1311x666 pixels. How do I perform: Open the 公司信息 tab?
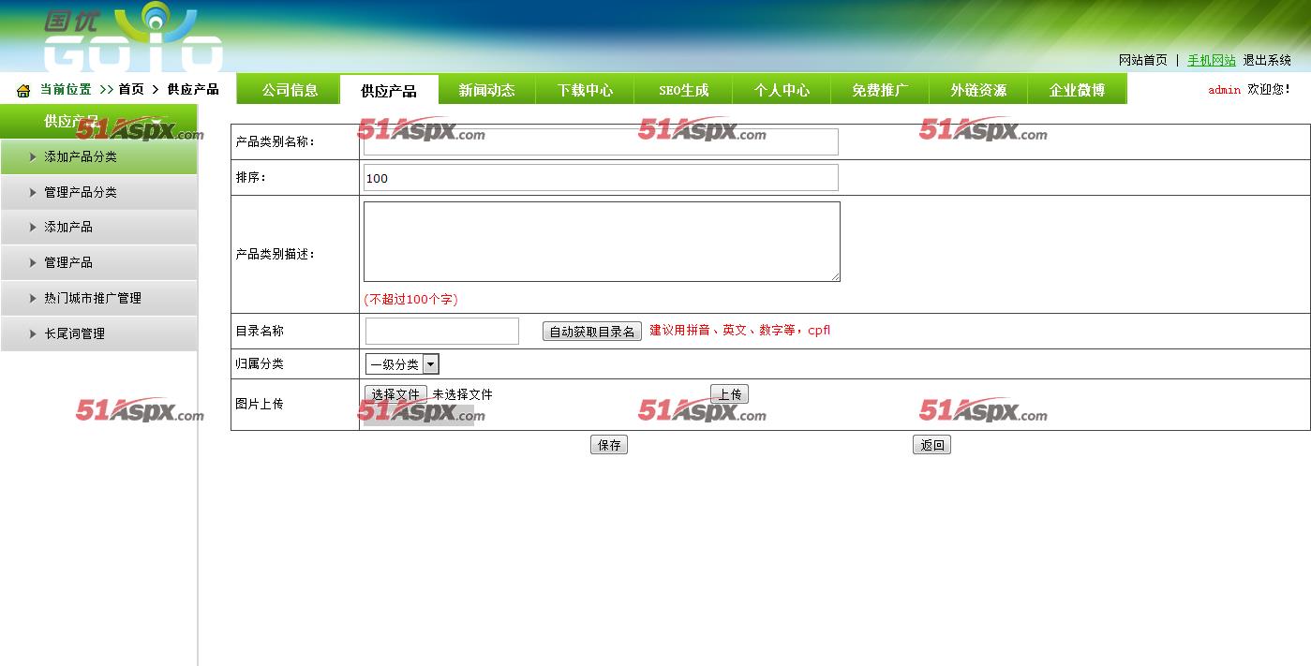coord(290,90)
